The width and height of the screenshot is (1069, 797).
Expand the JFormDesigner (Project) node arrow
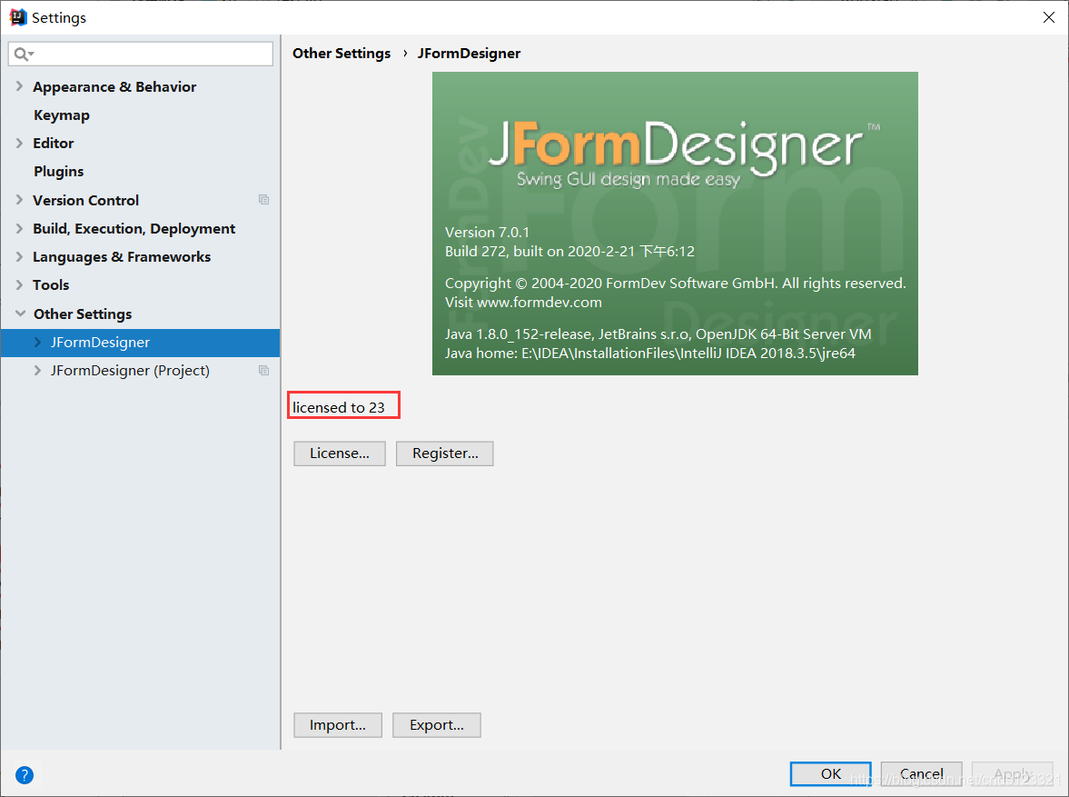37,370
